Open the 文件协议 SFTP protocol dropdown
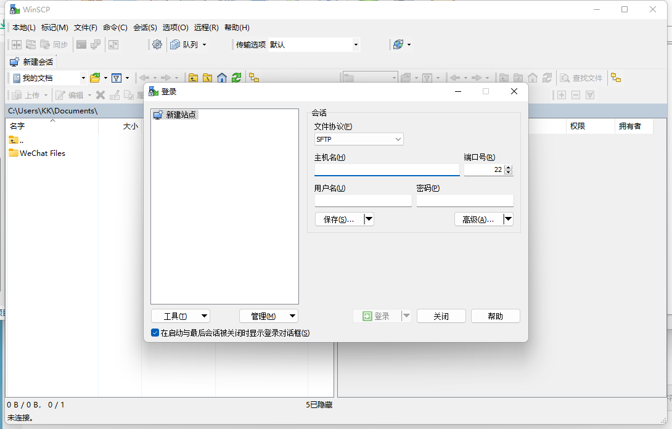Screen dimensions: 672x429 click(x=358, y=139)
